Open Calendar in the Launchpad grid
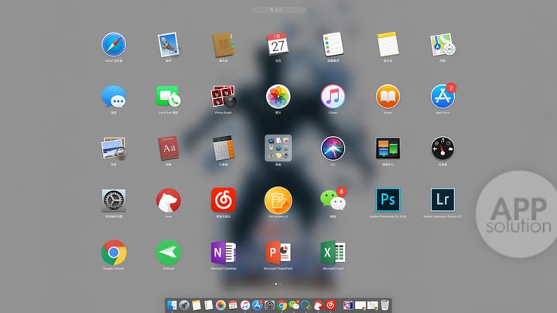The width and height of the screenshot is (557, 313). pos(278,45)
